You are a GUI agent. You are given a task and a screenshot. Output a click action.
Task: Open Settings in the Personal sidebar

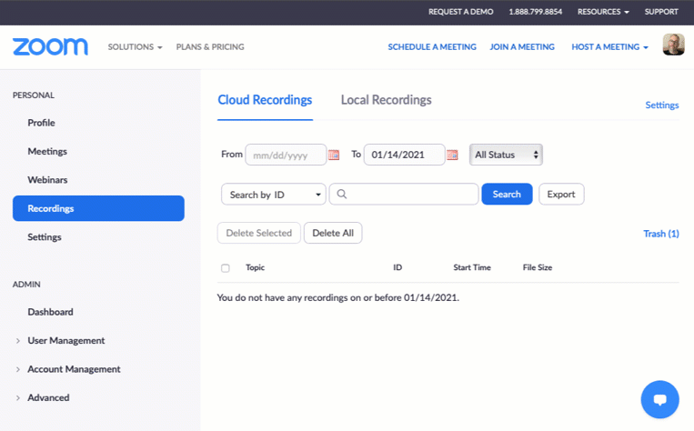(45, 237)
